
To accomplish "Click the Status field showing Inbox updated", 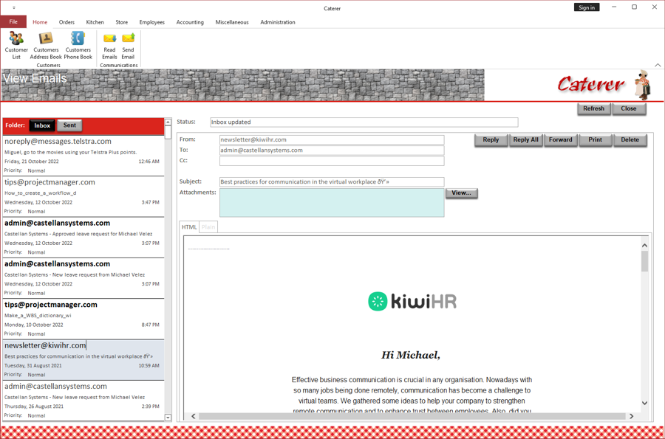I will click(x=364, y=122).
